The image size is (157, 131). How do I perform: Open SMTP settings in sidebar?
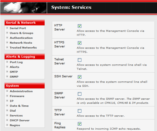coord(14,72)
